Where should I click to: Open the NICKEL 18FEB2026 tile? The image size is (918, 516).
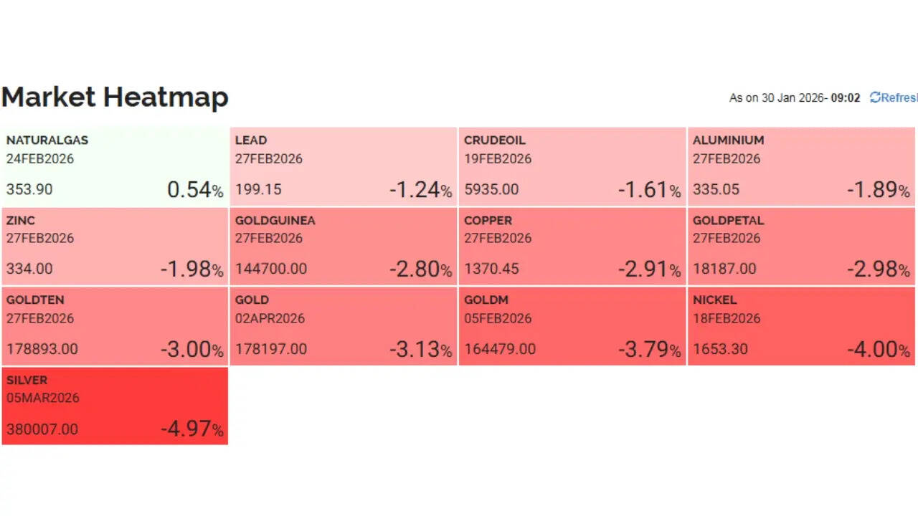tap(801, 327)
